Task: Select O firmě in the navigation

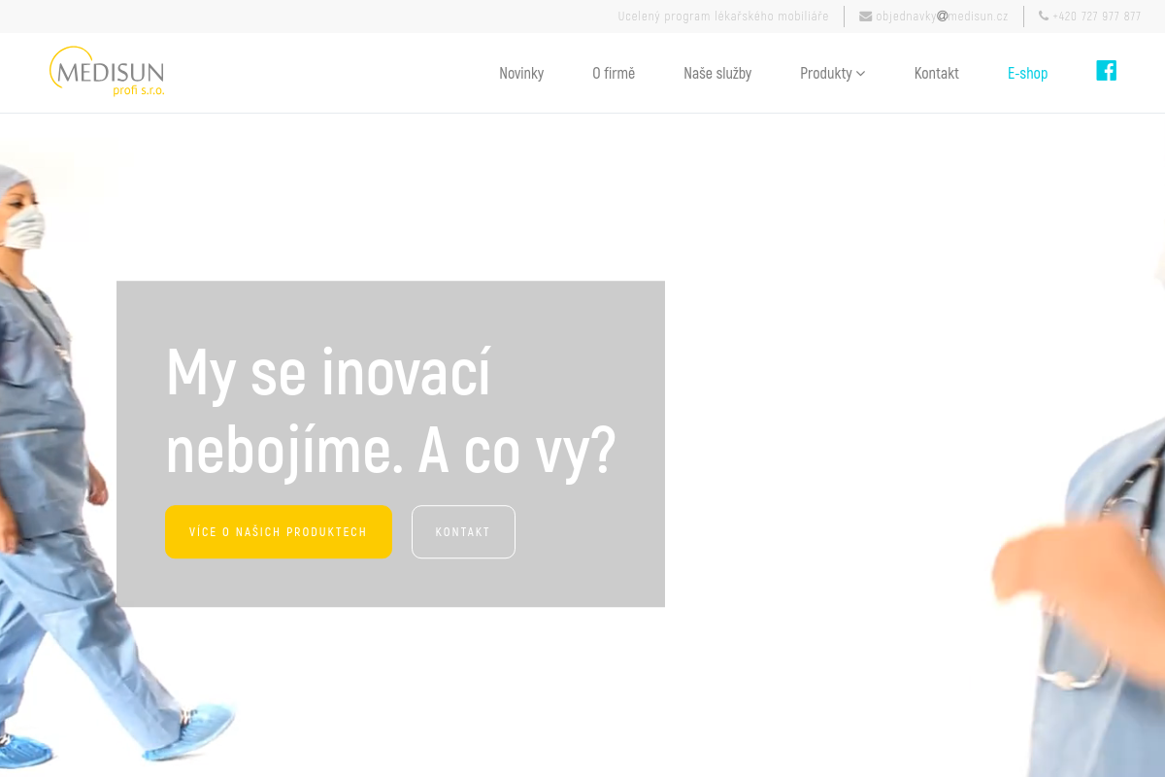Action: (613, 73)
